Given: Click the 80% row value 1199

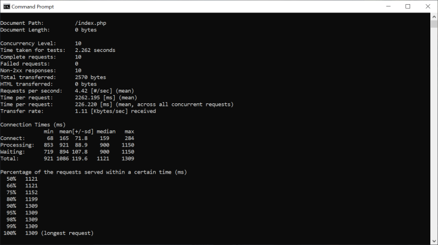Looking at the screenshot, I should coord(31,200).
